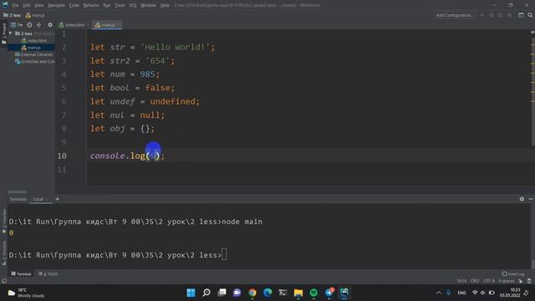Viewport: 535px width, 301px height.
Task: Click the tool window quick-access icon bottom-left
Action: click(4, 281)
